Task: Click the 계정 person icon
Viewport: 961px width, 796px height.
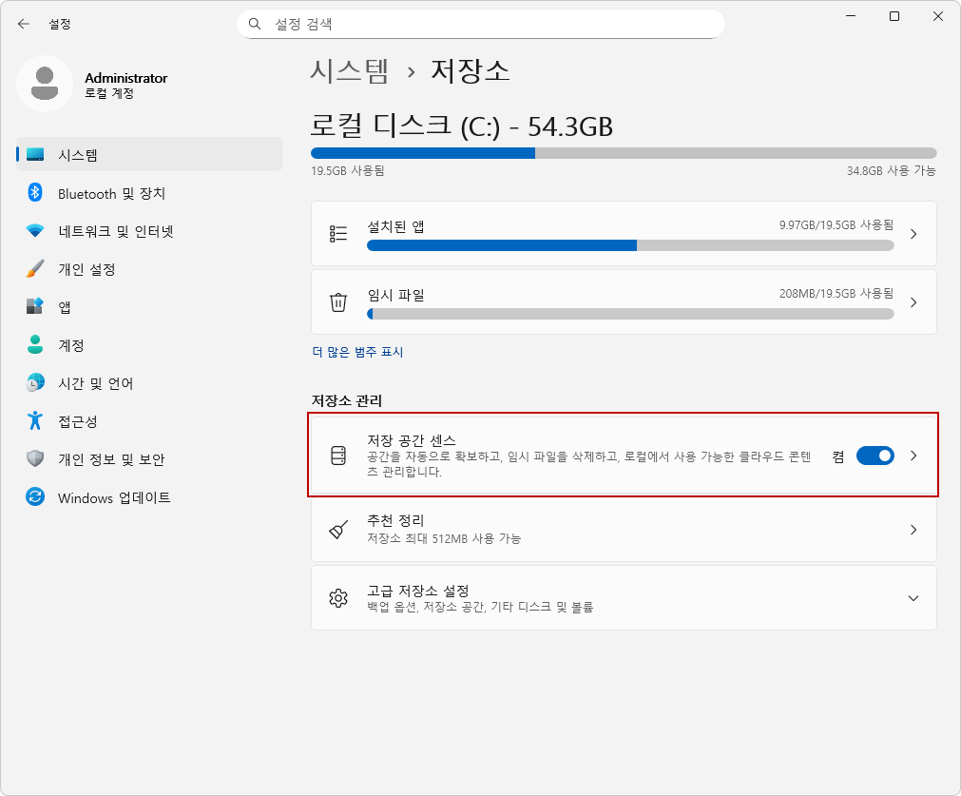Action: pyautogui.click(x=35, y=344)
